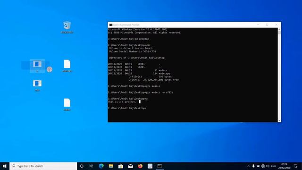Click Command Prompt scrollbar down arrow
The width and height of the screenshot is (302, 170).
pos(279,120)
